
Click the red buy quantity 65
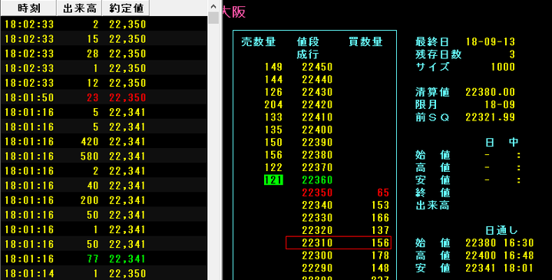pyautogui.click(x=383, y=193)
